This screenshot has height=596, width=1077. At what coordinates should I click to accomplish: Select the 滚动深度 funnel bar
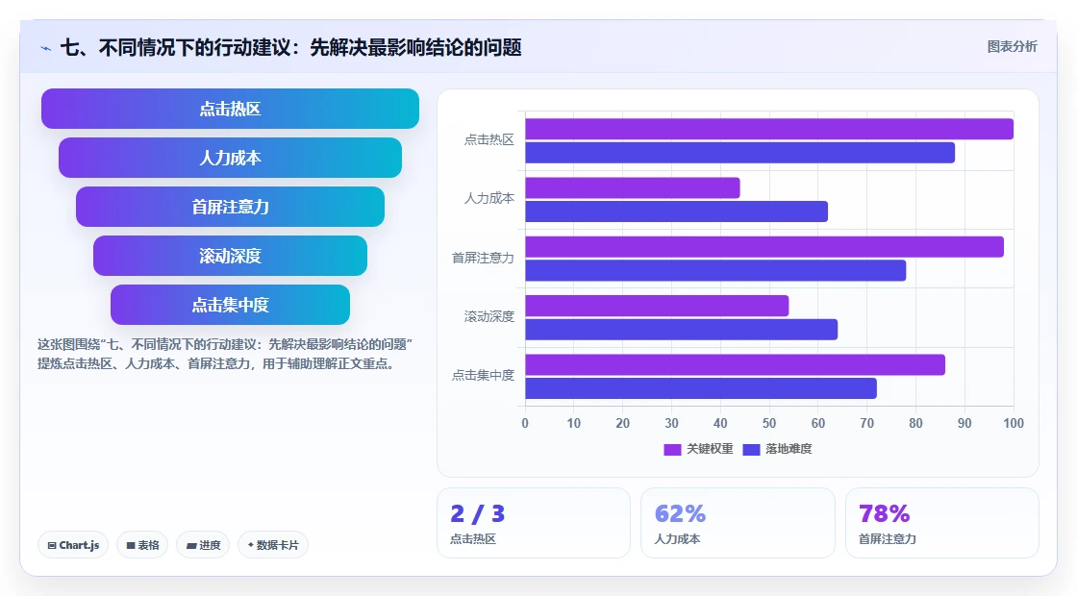230,256
